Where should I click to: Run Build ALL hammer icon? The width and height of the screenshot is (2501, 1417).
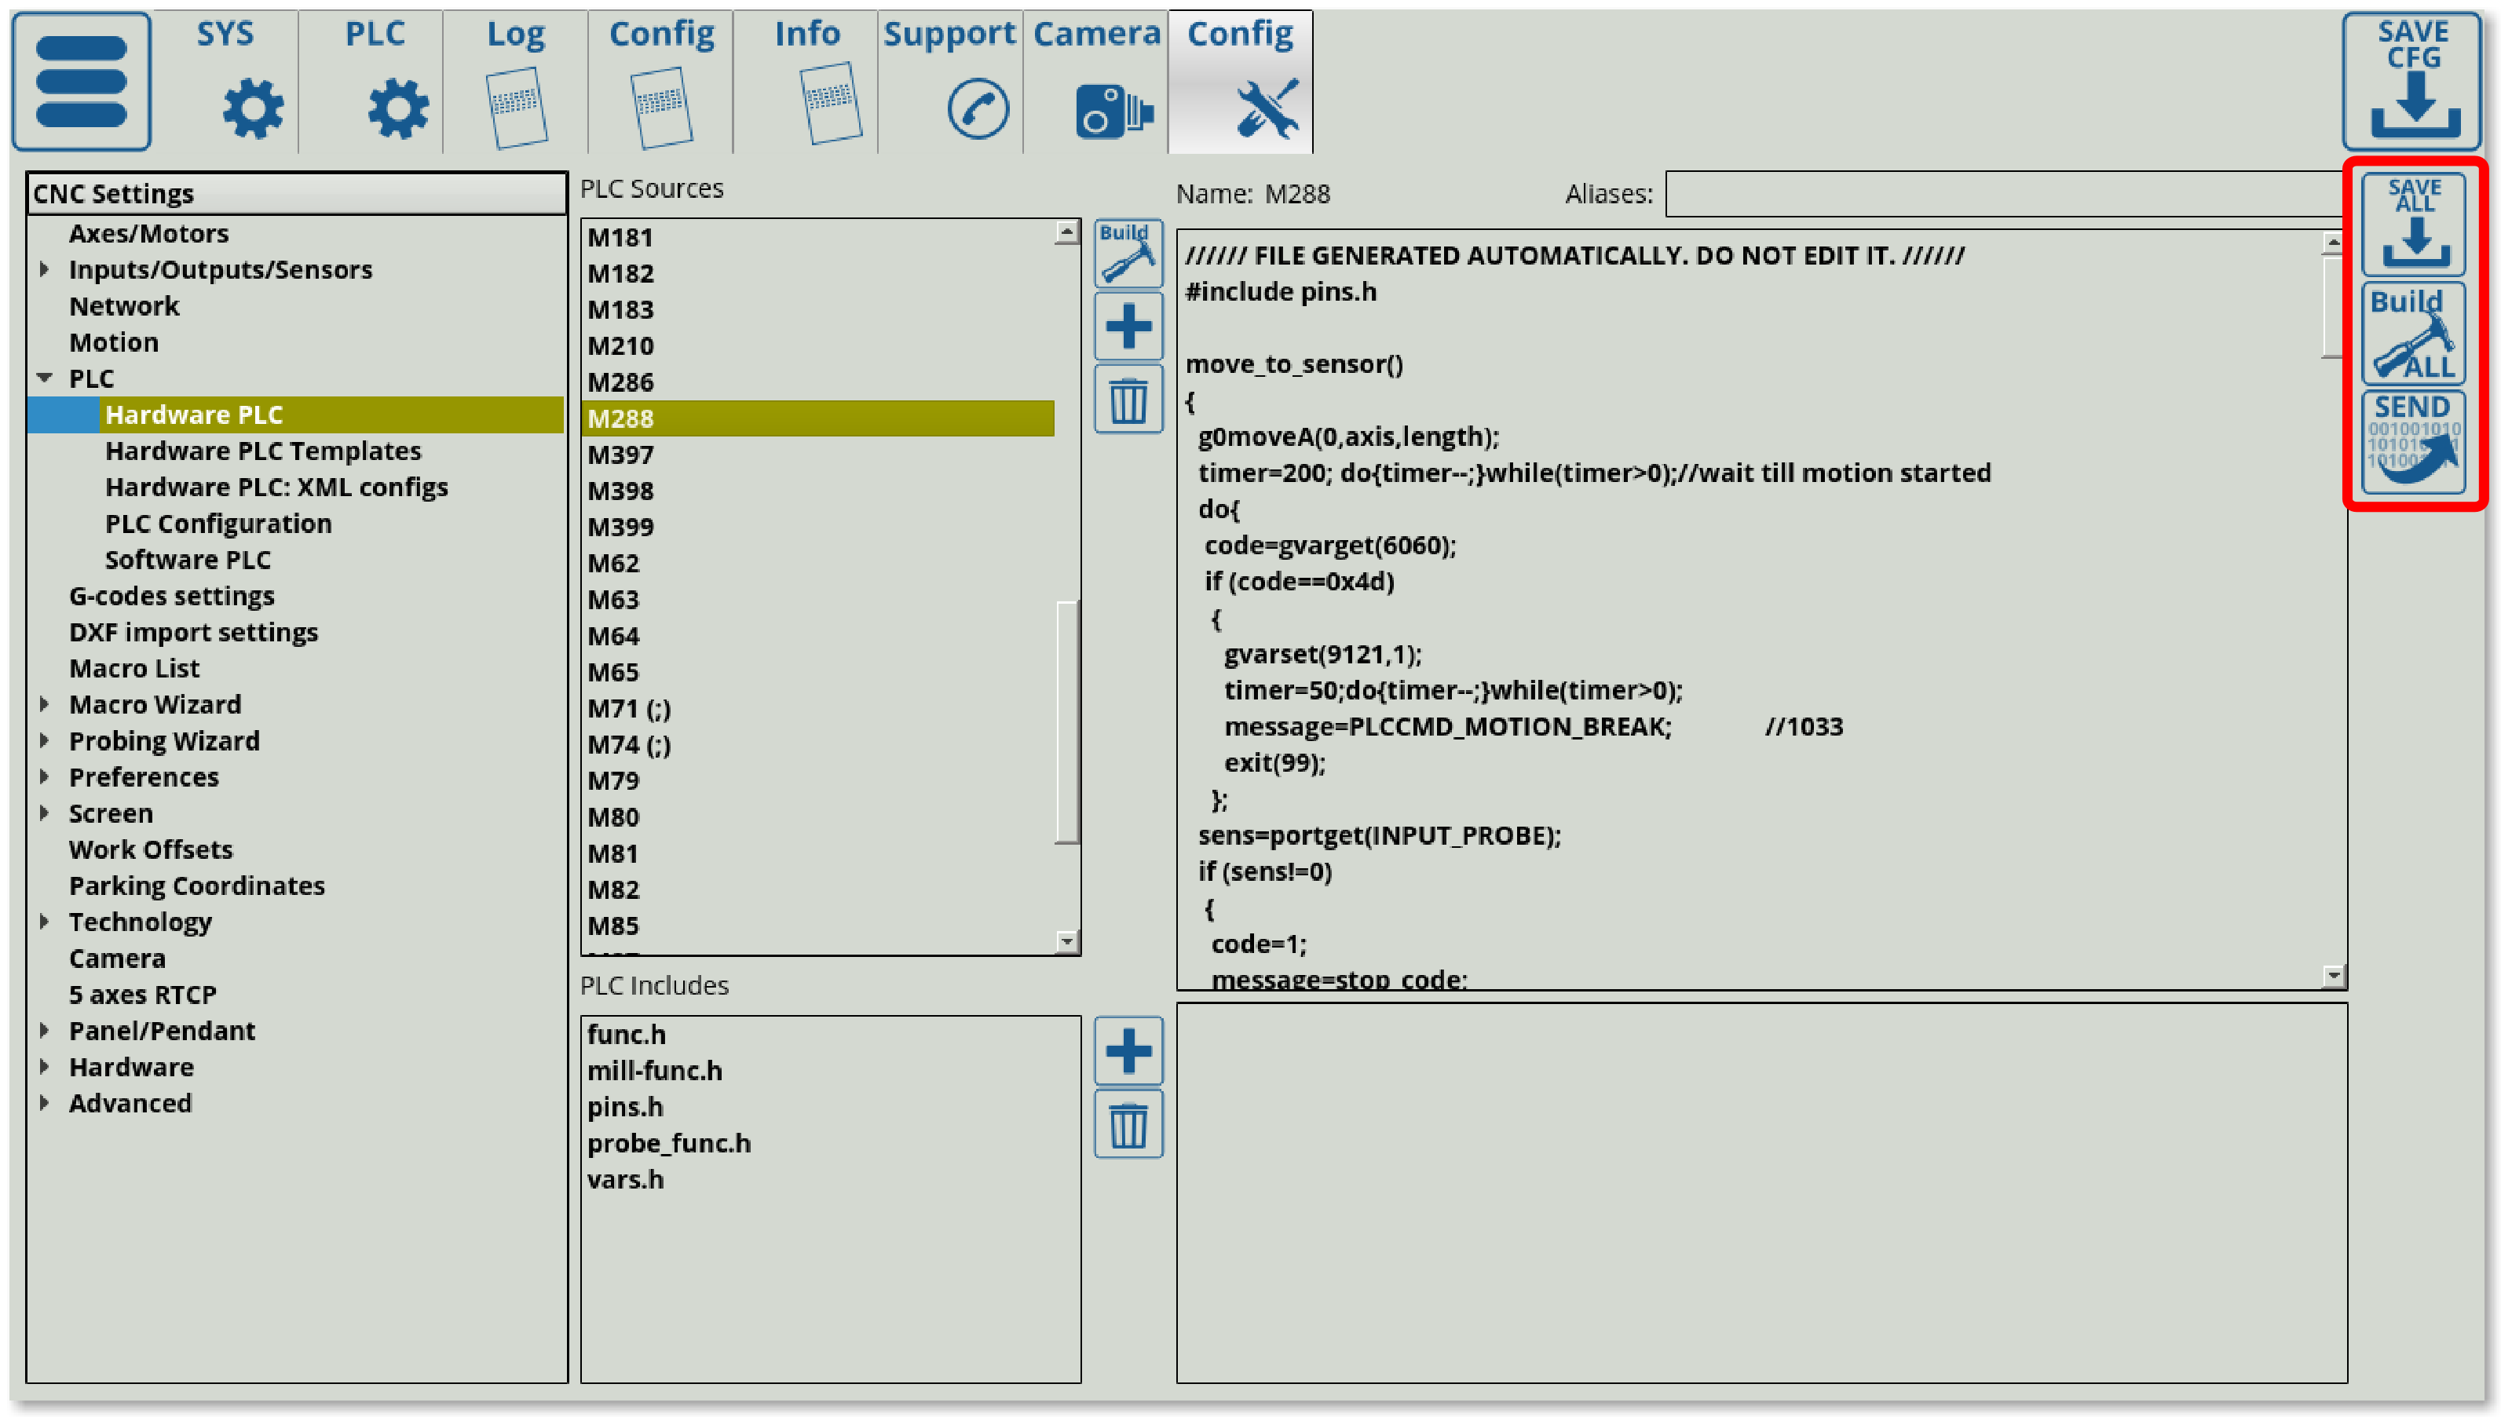tap(2413, 334)
